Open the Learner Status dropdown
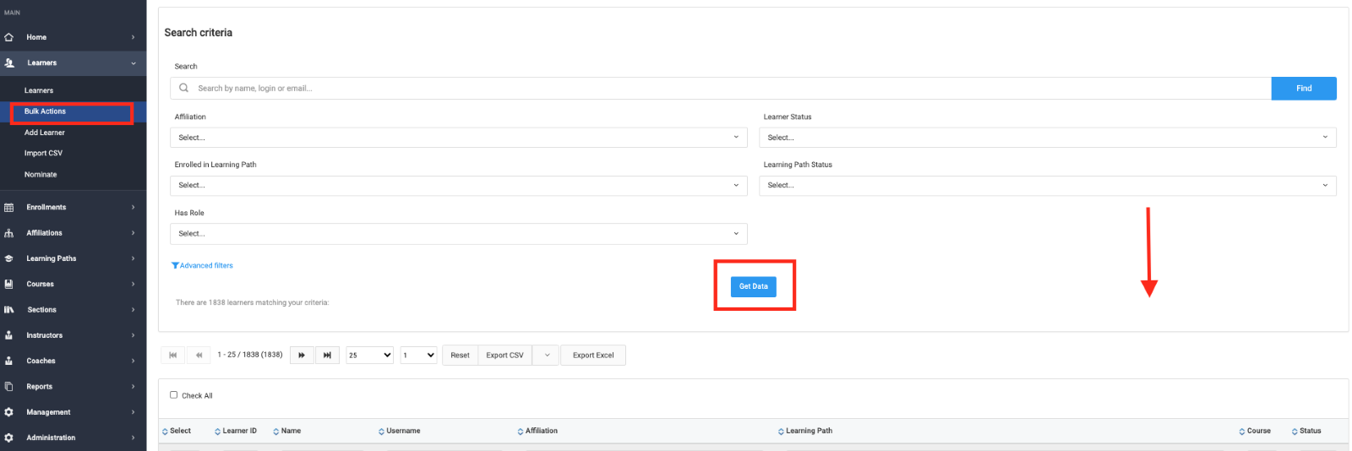The image size is (1352, 451). point(1048,138)
